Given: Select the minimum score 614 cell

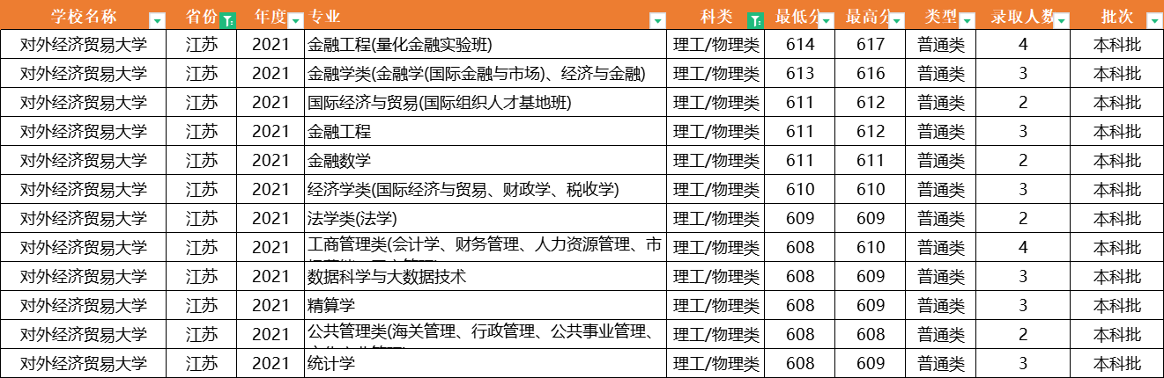Looking at the screenshot, I should coord(800,45).
